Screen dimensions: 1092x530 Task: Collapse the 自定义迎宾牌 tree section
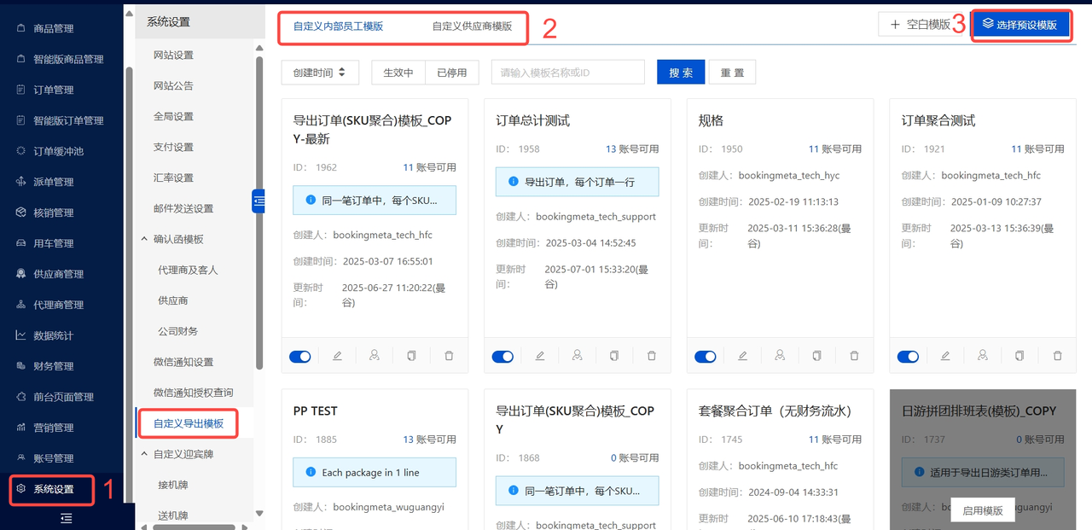(144, 454)
